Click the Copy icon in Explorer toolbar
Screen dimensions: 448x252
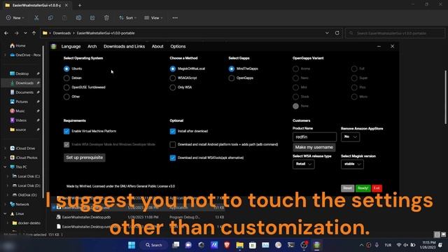50,17
